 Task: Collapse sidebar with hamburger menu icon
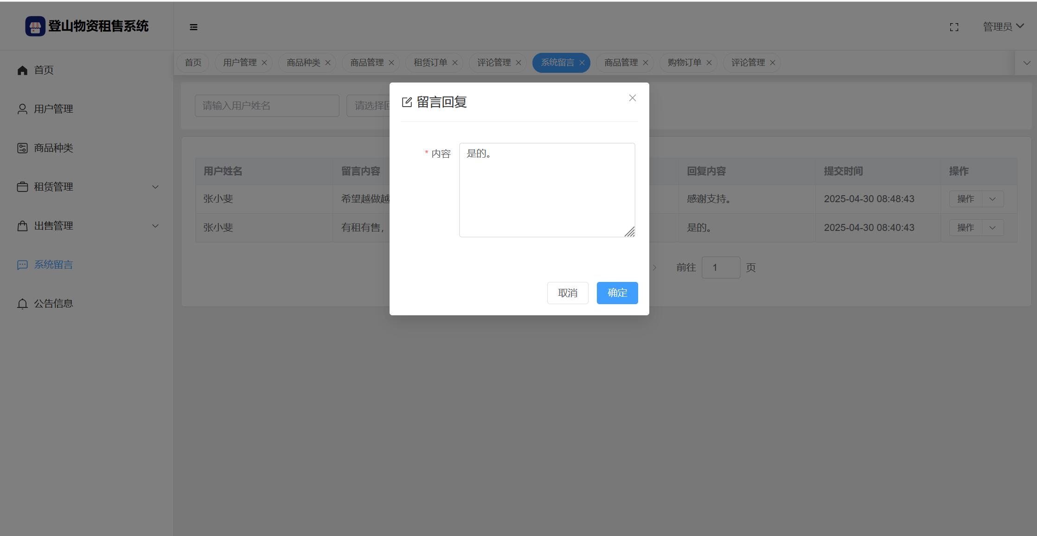click(x=193, y=27)
